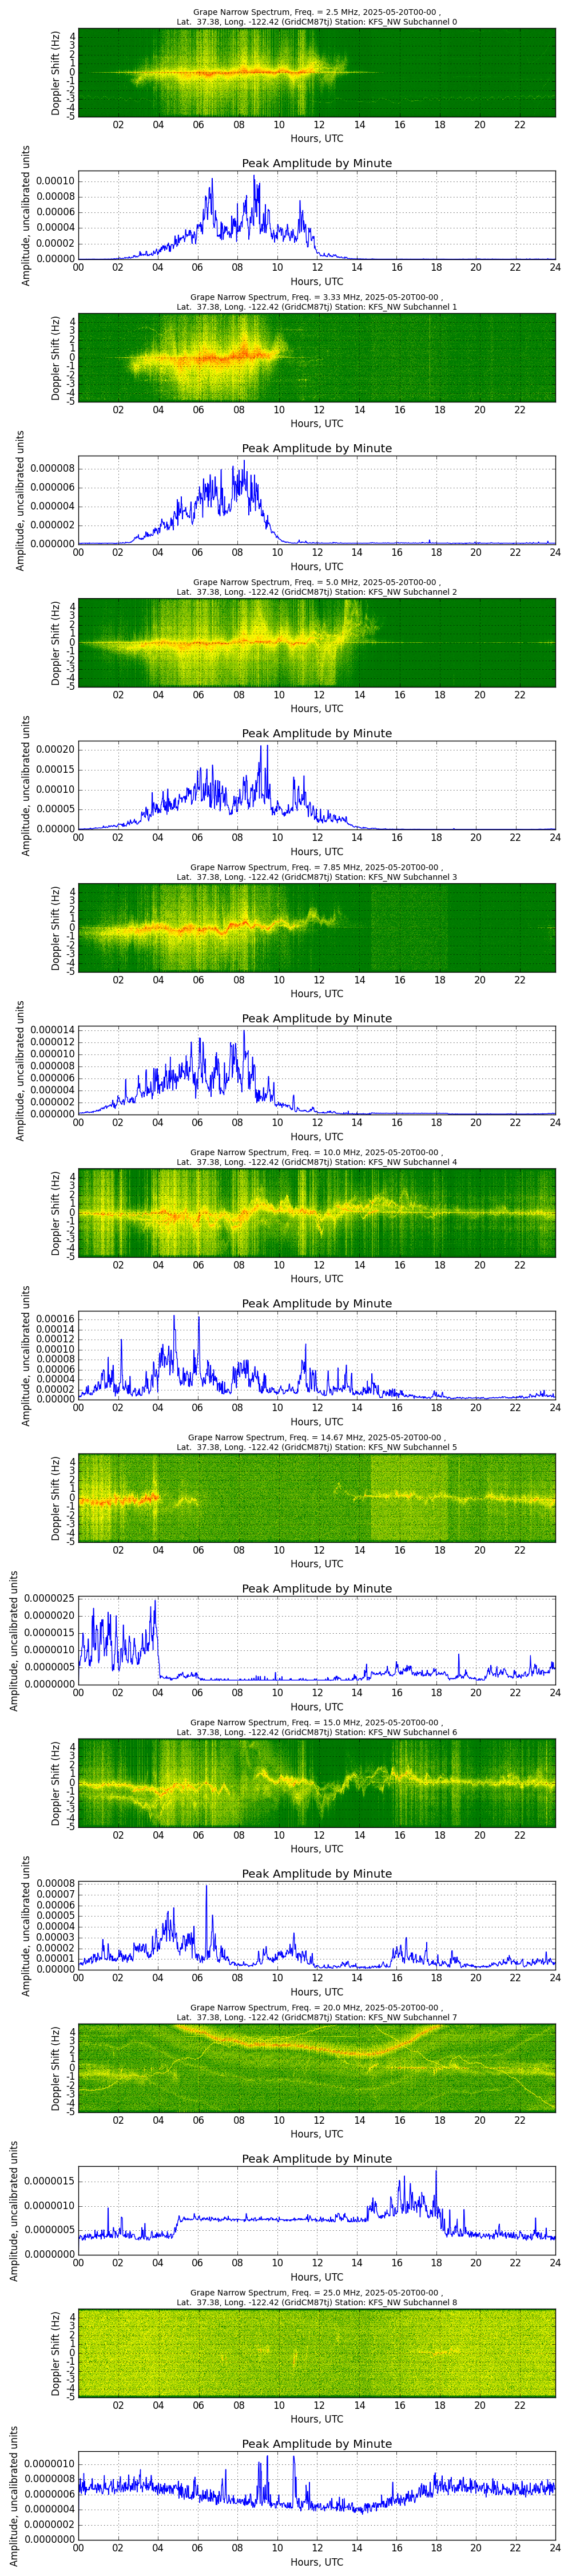
Task: Click the y-axis tick label 0.00016
Action: point(54,1319)
